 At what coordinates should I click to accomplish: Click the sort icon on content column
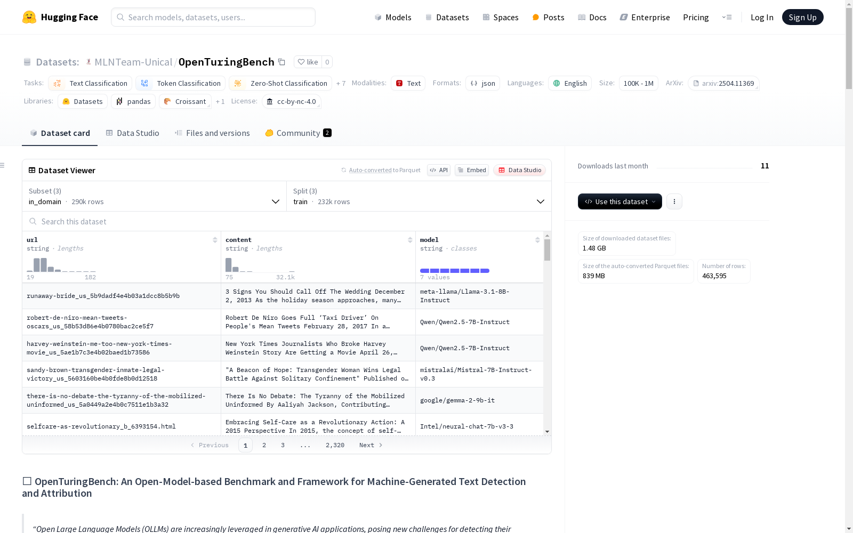coord(410,240)
